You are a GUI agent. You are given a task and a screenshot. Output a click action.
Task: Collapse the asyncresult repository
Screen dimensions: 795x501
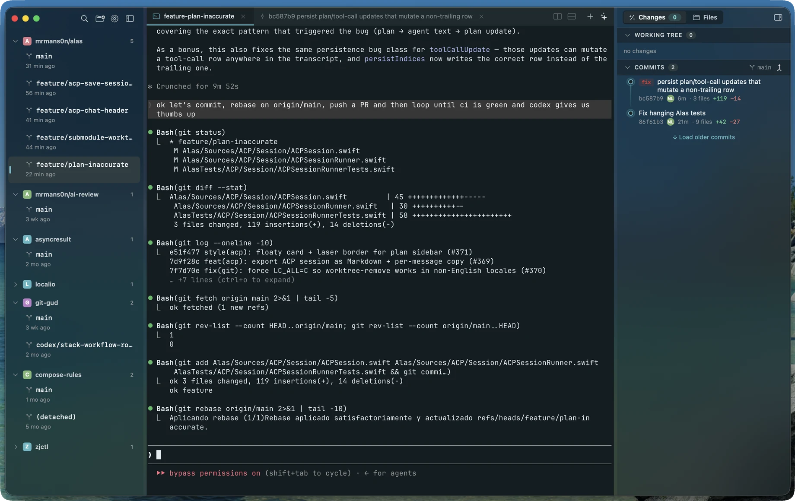point(16,239)
